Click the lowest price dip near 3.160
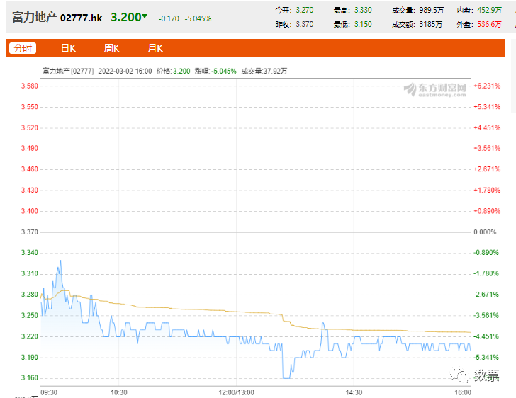 point(286,378)
